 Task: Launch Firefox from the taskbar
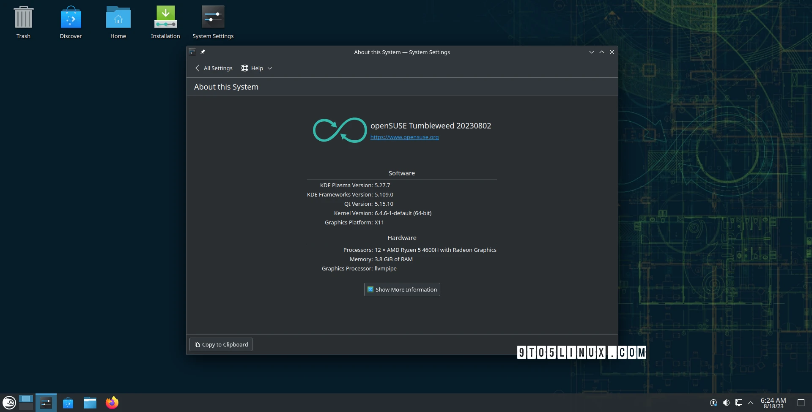point(112,402)
